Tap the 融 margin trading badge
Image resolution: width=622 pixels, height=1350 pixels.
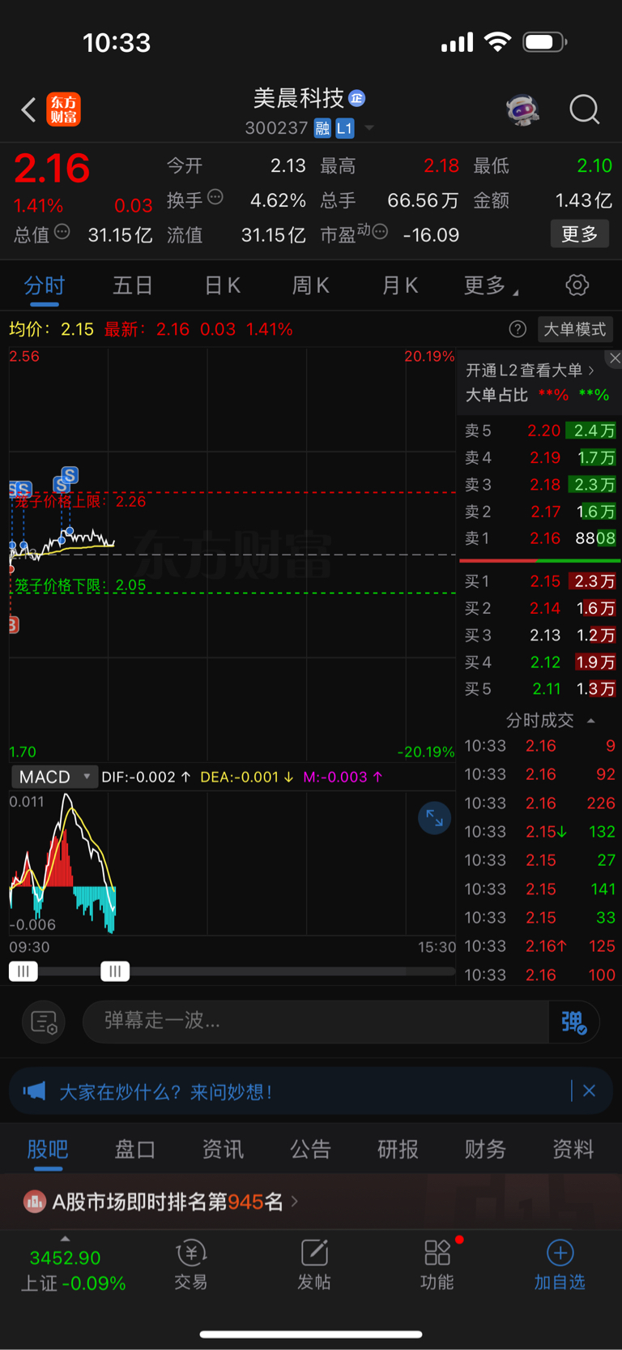coord(322,128)
